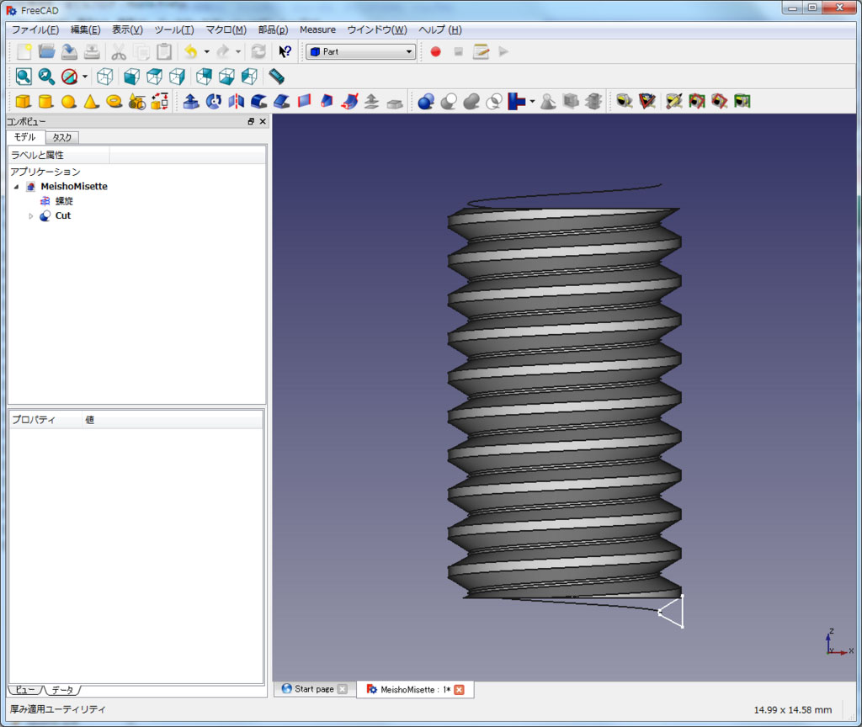Switch to the モデル tab
862x727 pixels.
click(24, 137)
